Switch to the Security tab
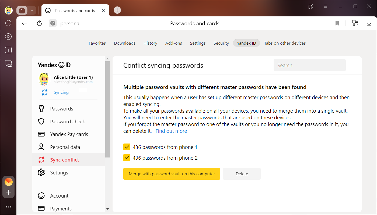This screenshot has width=377, height=215. [221, 43]
